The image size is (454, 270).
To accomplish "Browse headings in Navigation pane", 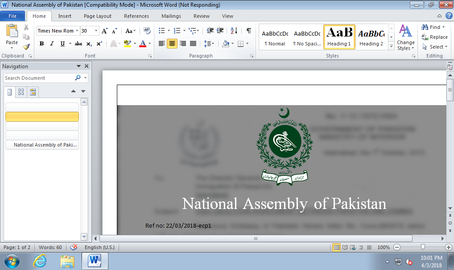I will pos(9,92).
